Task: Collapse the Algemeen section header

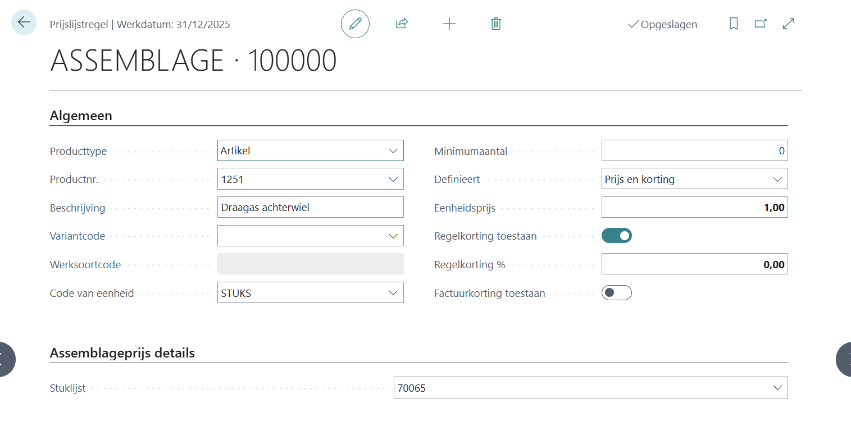Action: [x=81, y=116]
